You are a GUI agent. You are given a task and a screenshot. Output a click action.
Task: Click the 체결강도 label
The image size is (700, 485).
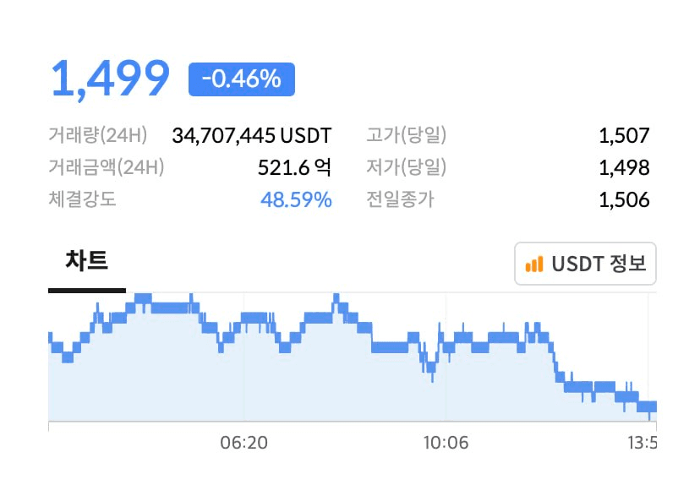pyautogui.click(x=82, y=199)
